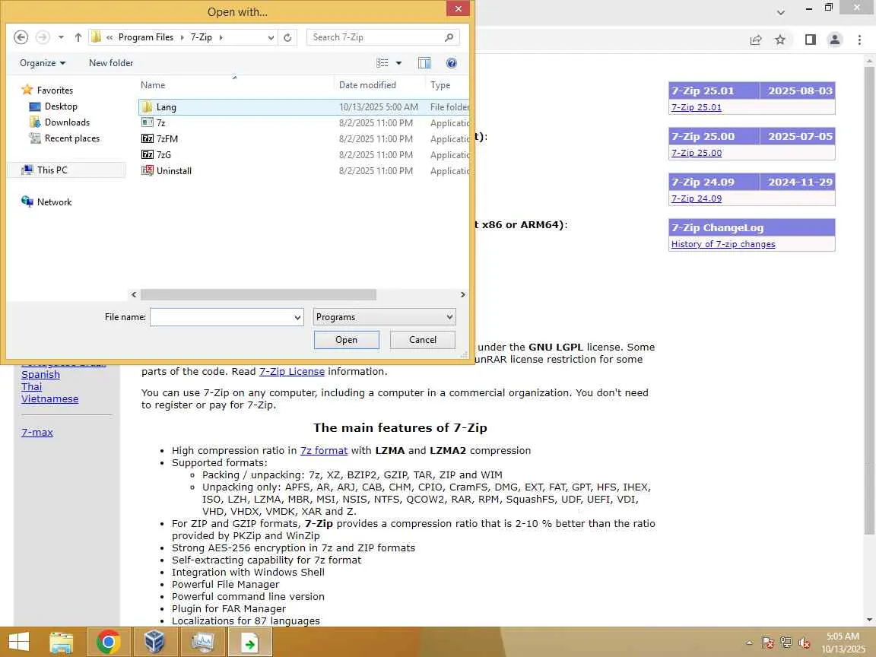Bookmark the page with the star icon
The height and width of the screenshot is (657, 876).
(780, 40)
